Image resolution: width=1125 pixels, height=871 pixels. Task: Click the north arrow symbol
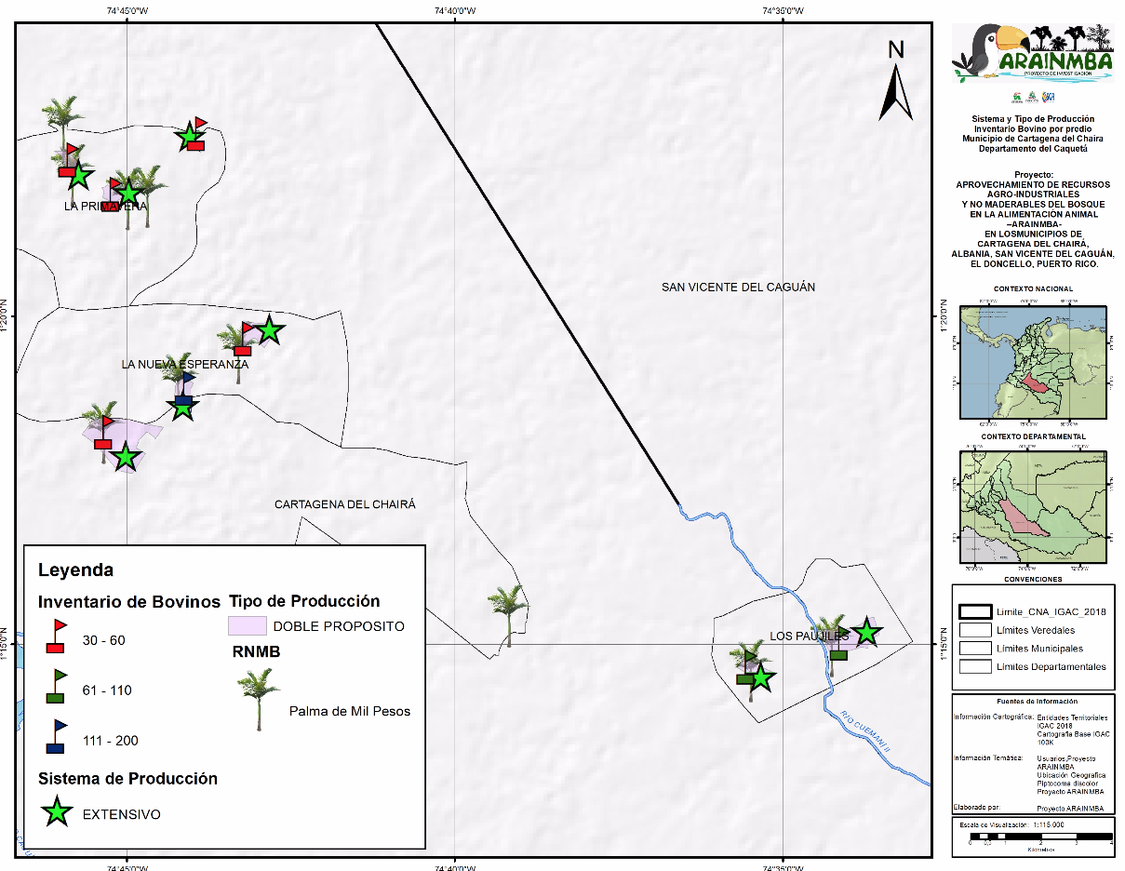(896, 80)
